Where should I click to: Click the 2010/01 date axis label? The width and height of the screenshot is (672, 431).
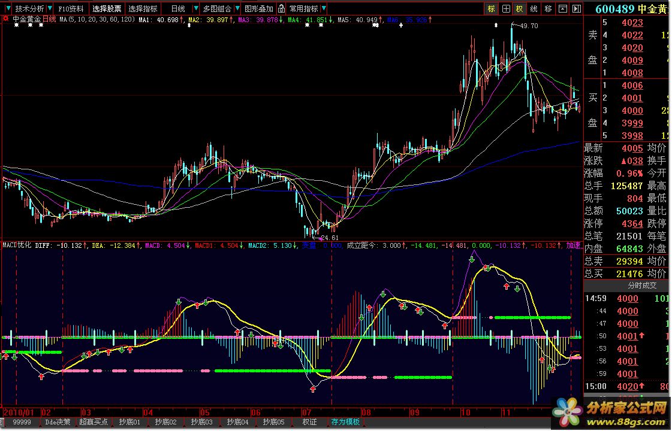tap(19, 412)
